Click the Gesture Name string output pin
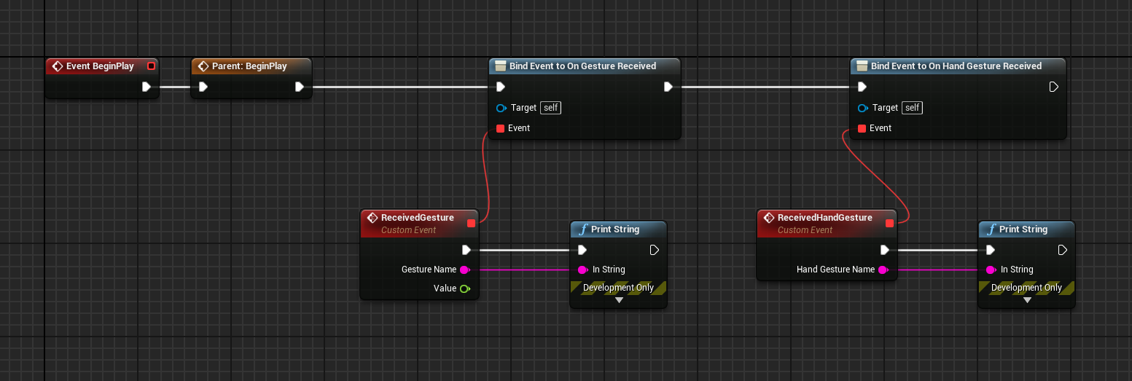 [x=464, y=270]
